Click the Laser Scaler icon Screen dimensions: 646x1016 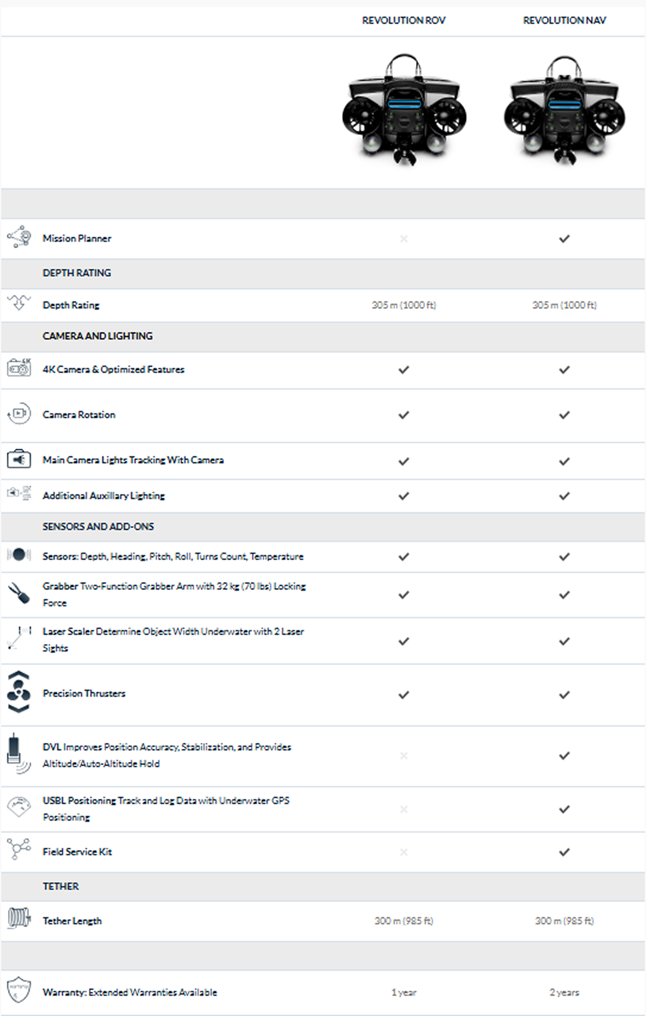click(19, 638)
